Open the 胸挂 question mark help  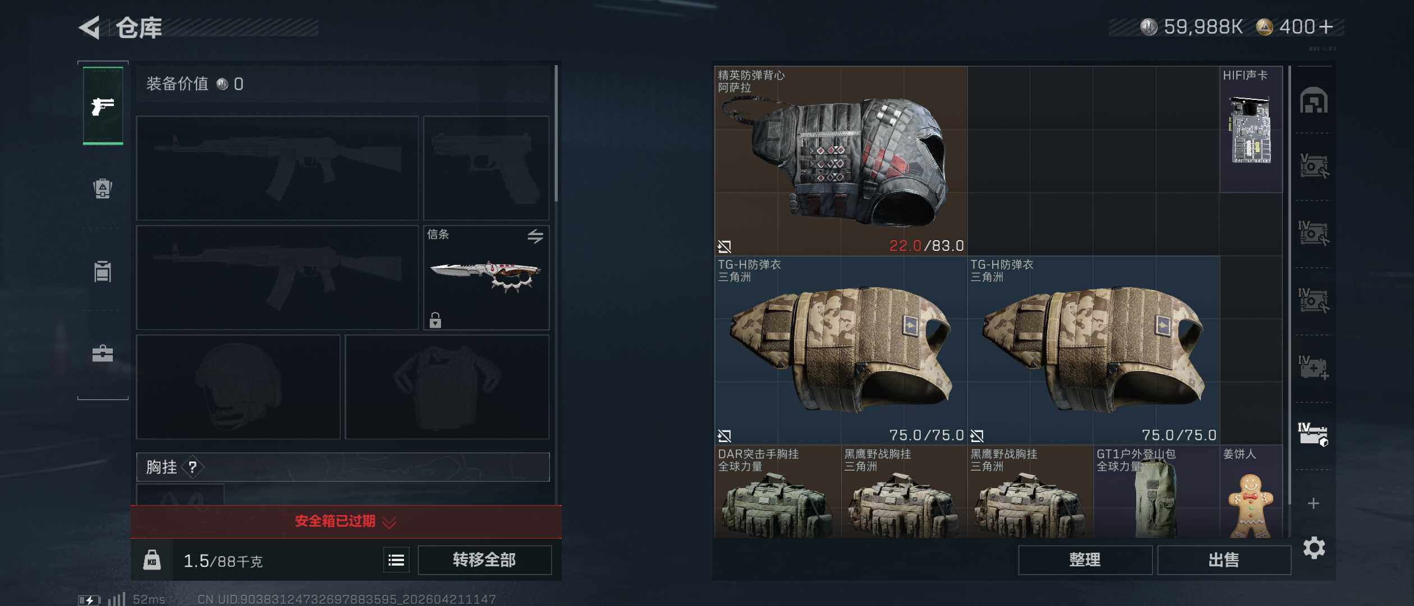[x=192, y=467]
